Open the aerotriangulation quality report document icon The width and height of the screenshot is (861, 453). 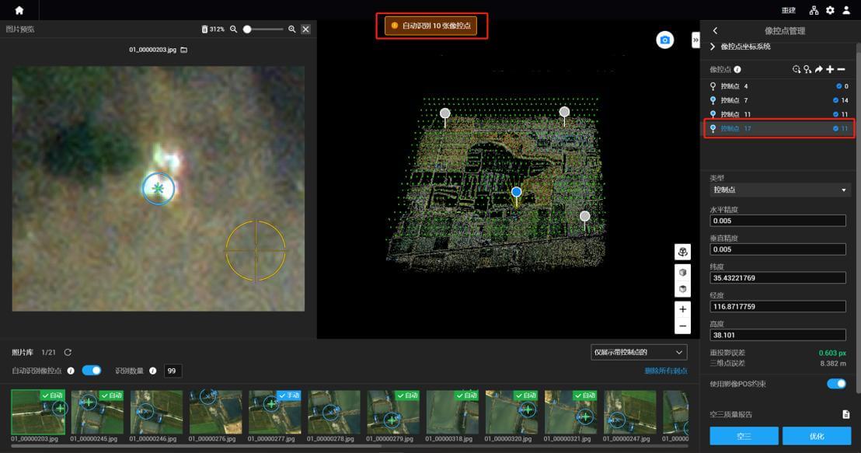point(846,415)
